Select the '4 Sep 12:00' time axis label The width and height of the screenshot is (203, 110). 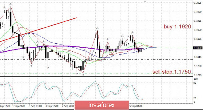click(52, 106)
